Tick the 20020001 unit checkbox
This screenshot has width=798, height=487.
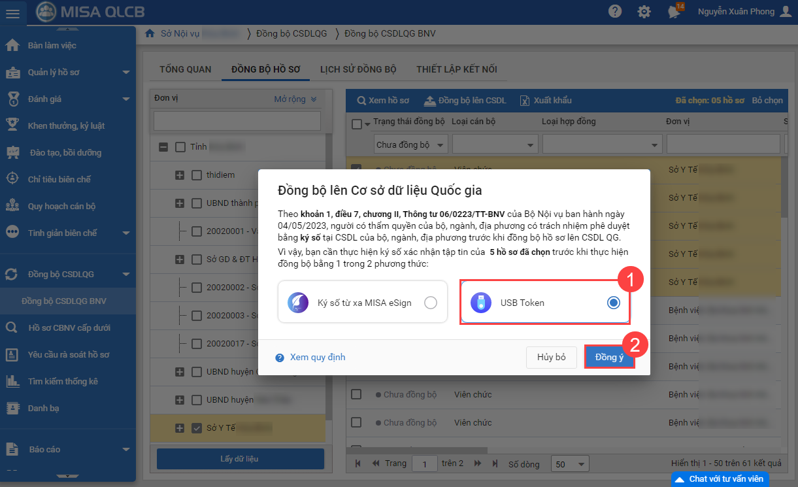click(197, 231)
